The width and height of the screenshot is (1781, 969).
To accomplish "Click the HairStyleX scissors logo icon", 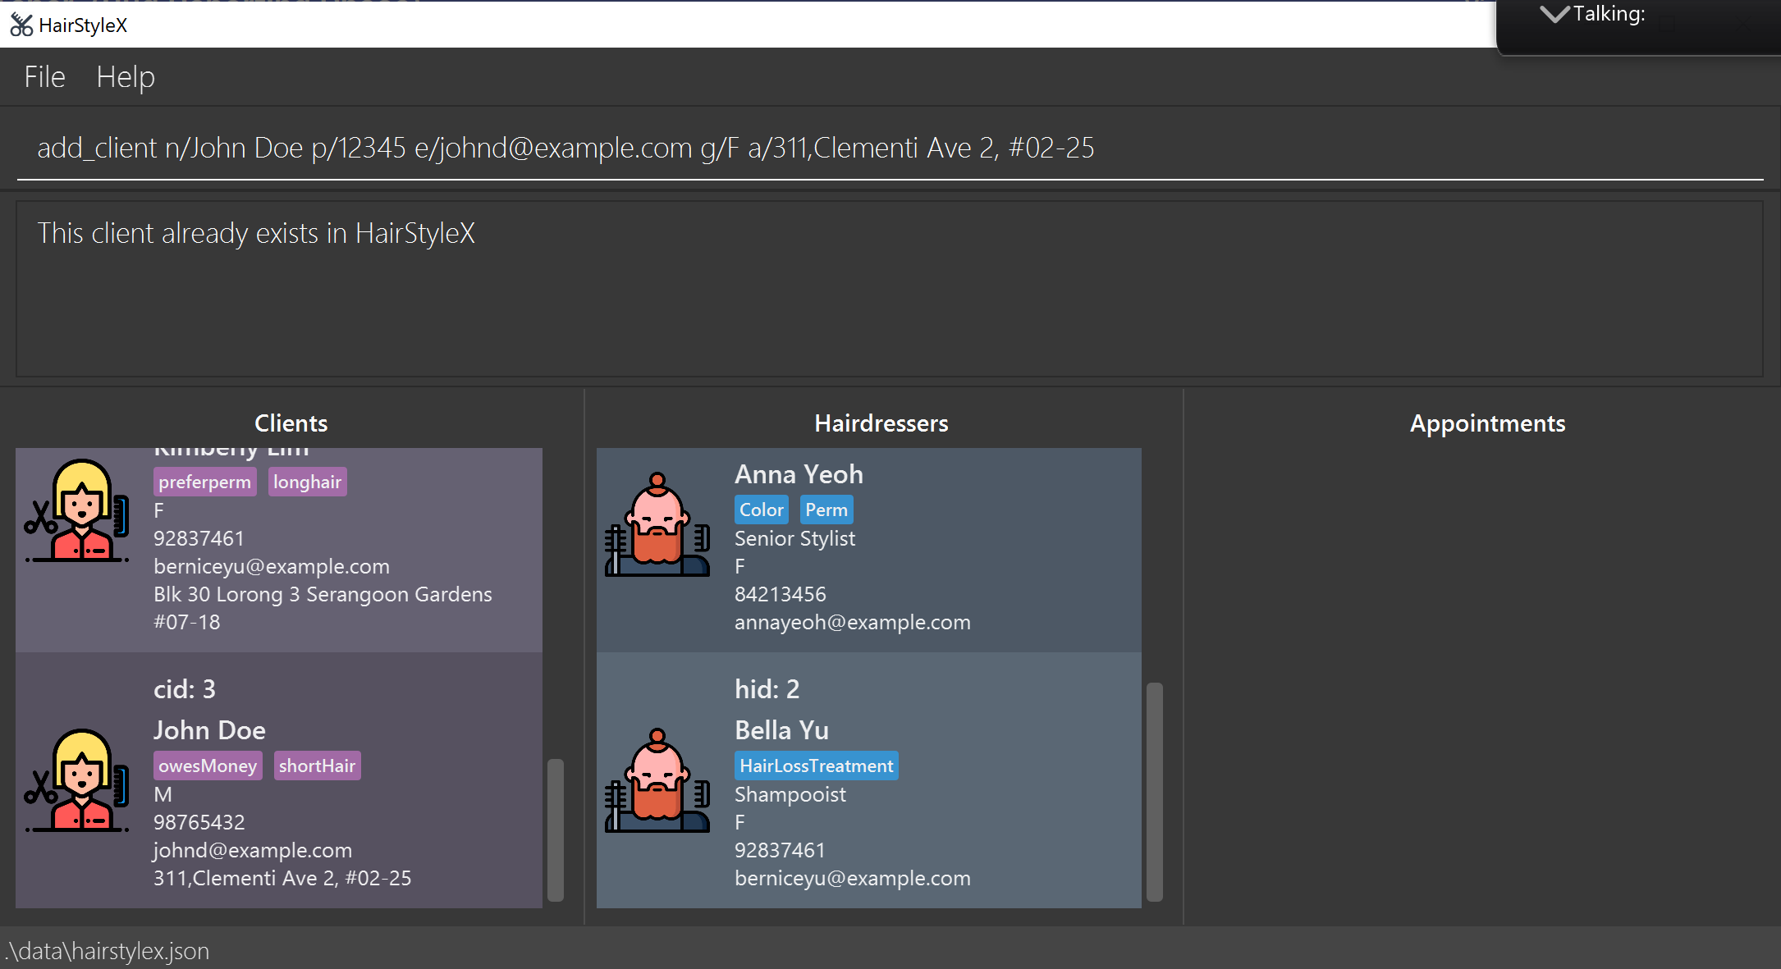I will point(21,25).
